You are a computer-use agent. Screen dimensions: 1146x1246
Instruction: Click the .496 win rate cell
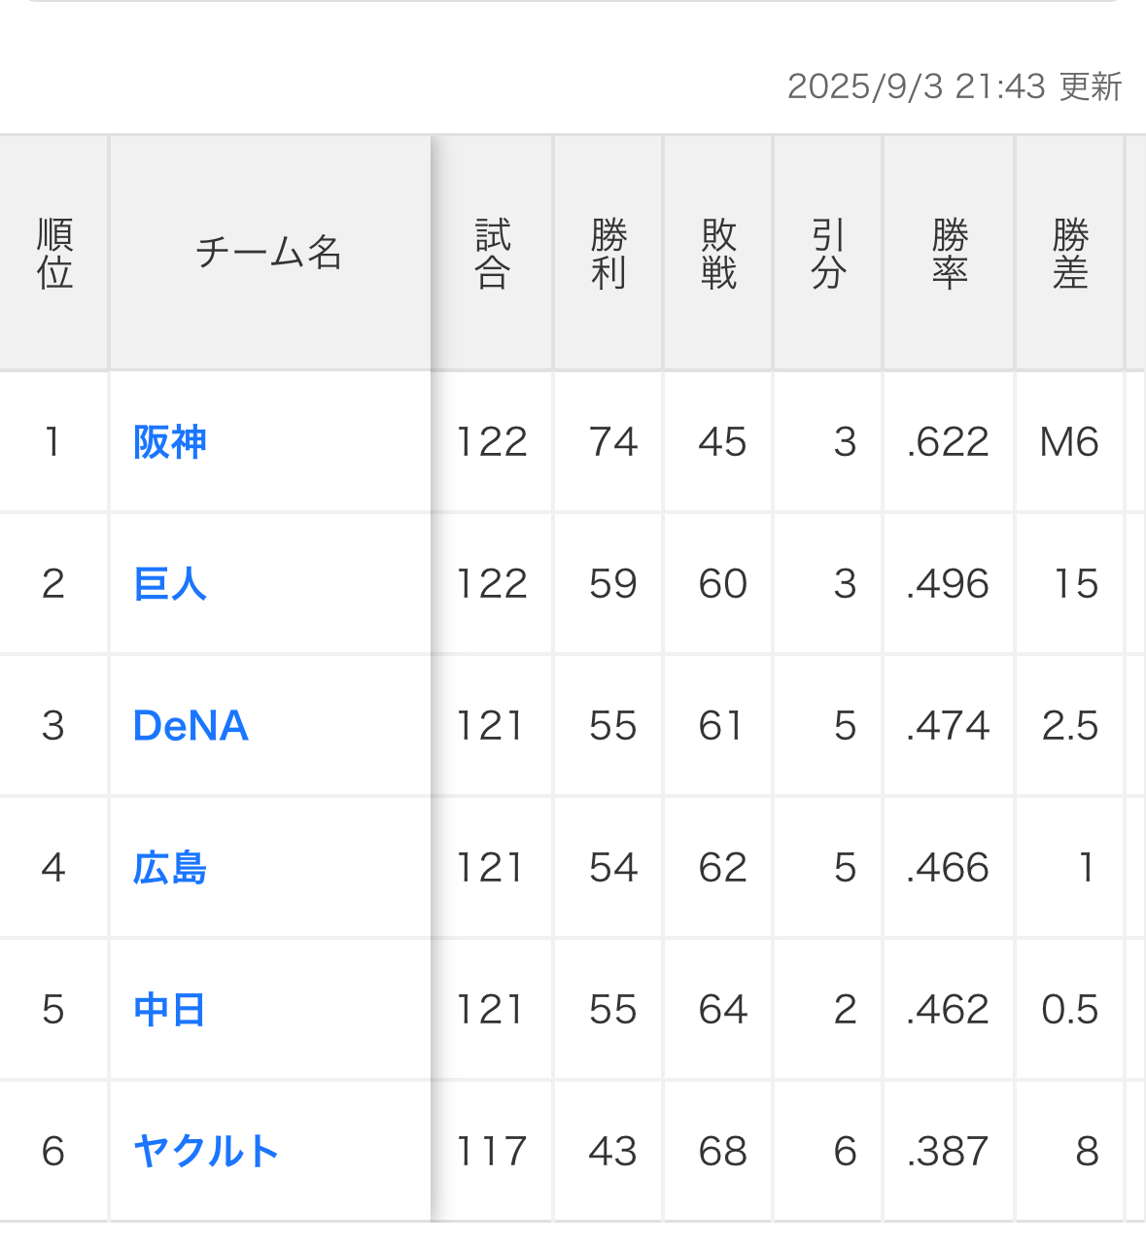948,584
